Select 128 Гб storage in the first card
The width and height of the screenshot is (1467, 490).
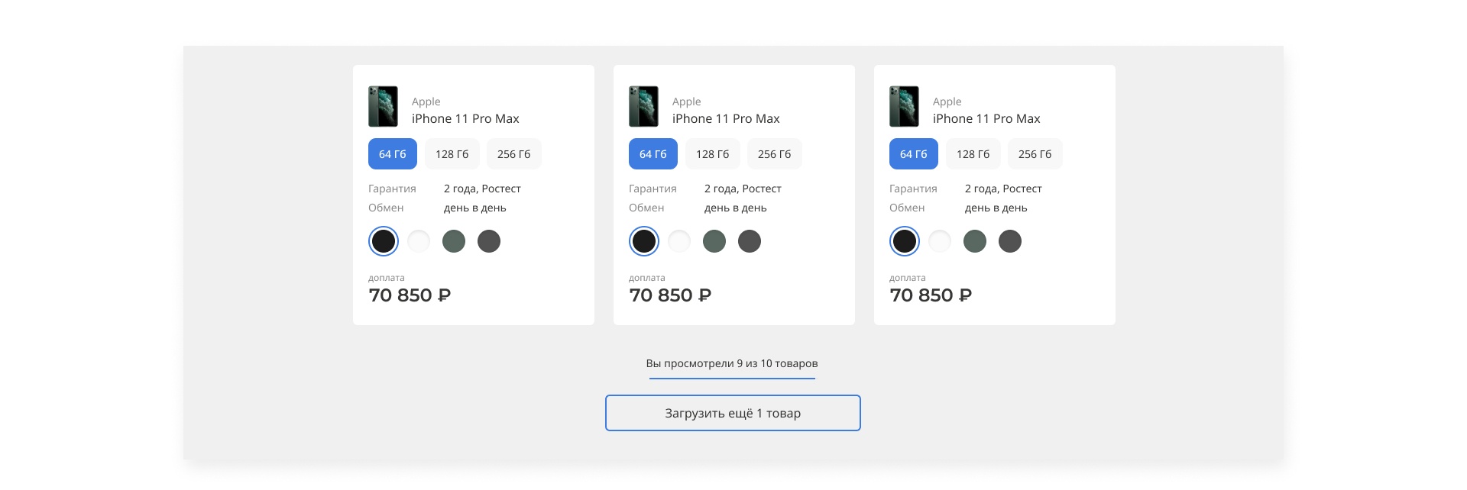[x=452, y=153]
